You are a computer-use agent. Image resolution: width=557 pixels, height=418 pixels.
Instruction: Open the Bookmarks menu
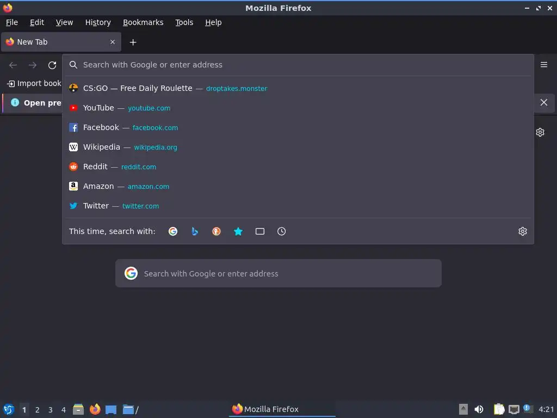143,22
